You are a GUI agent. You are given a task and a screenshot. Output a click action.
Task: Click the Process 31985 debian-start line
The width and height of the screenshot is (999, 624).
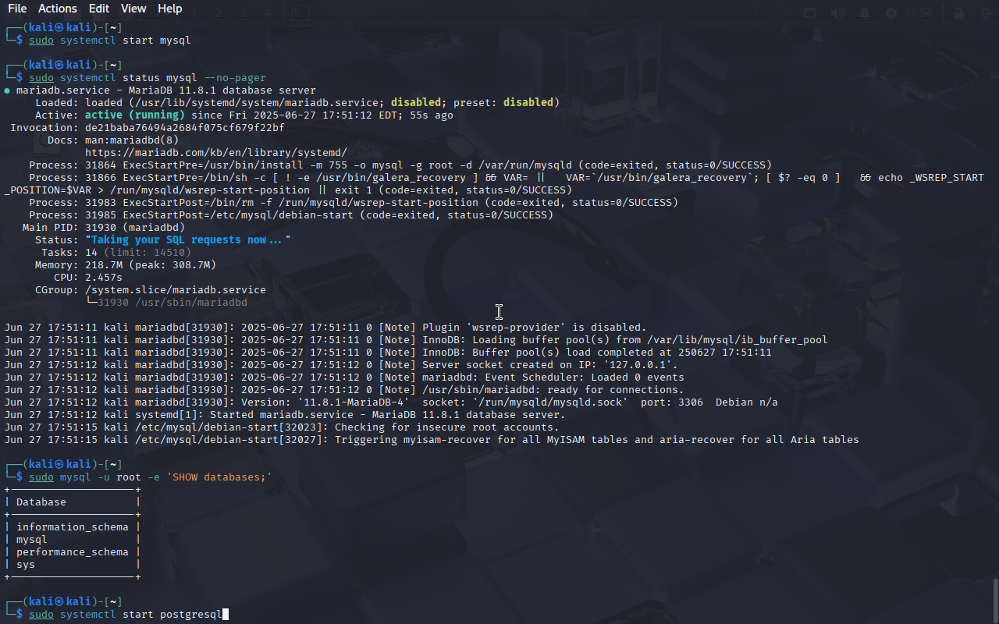291,215
